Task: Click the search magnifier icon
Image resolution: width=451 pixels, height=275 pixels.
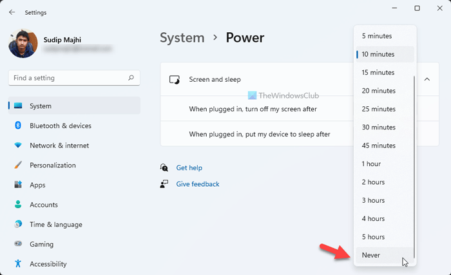Action: tap(131, 78)
